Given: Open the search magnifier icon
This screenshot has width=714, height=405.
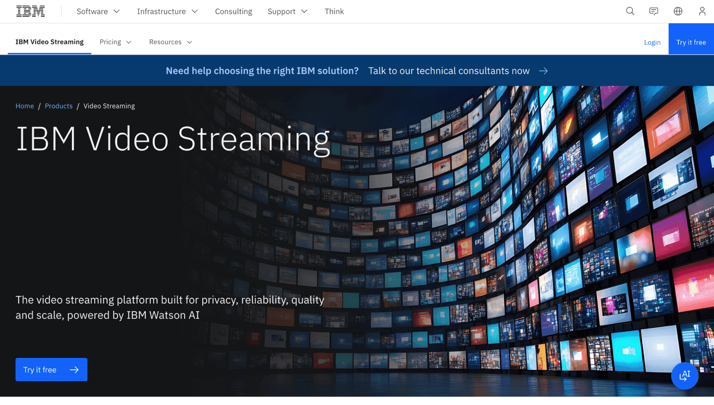Looking at the screenshot, I should click(630, 11).
